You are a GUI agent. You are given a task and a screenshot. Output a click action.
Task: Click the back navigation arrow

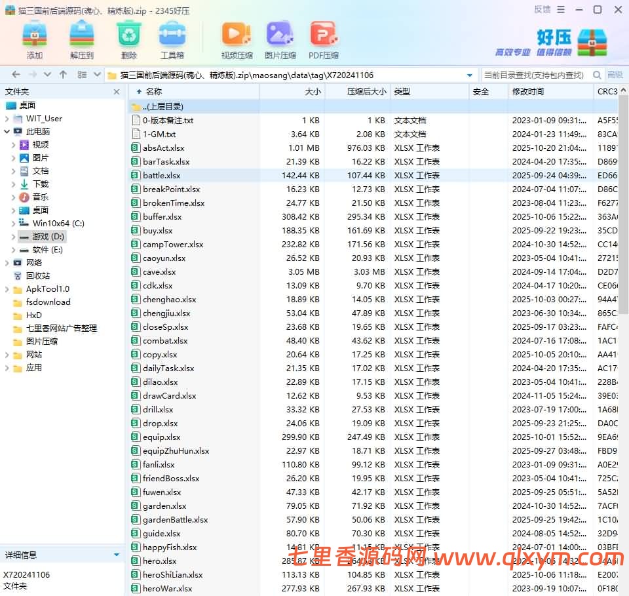pyautogui.click(x=16, y=75)
